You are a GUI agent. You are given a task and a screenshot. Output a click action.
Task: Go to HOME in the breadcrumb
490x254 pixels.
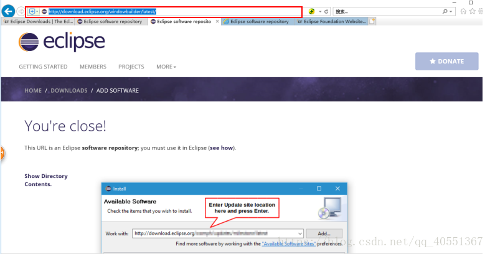tap(33, 91)
